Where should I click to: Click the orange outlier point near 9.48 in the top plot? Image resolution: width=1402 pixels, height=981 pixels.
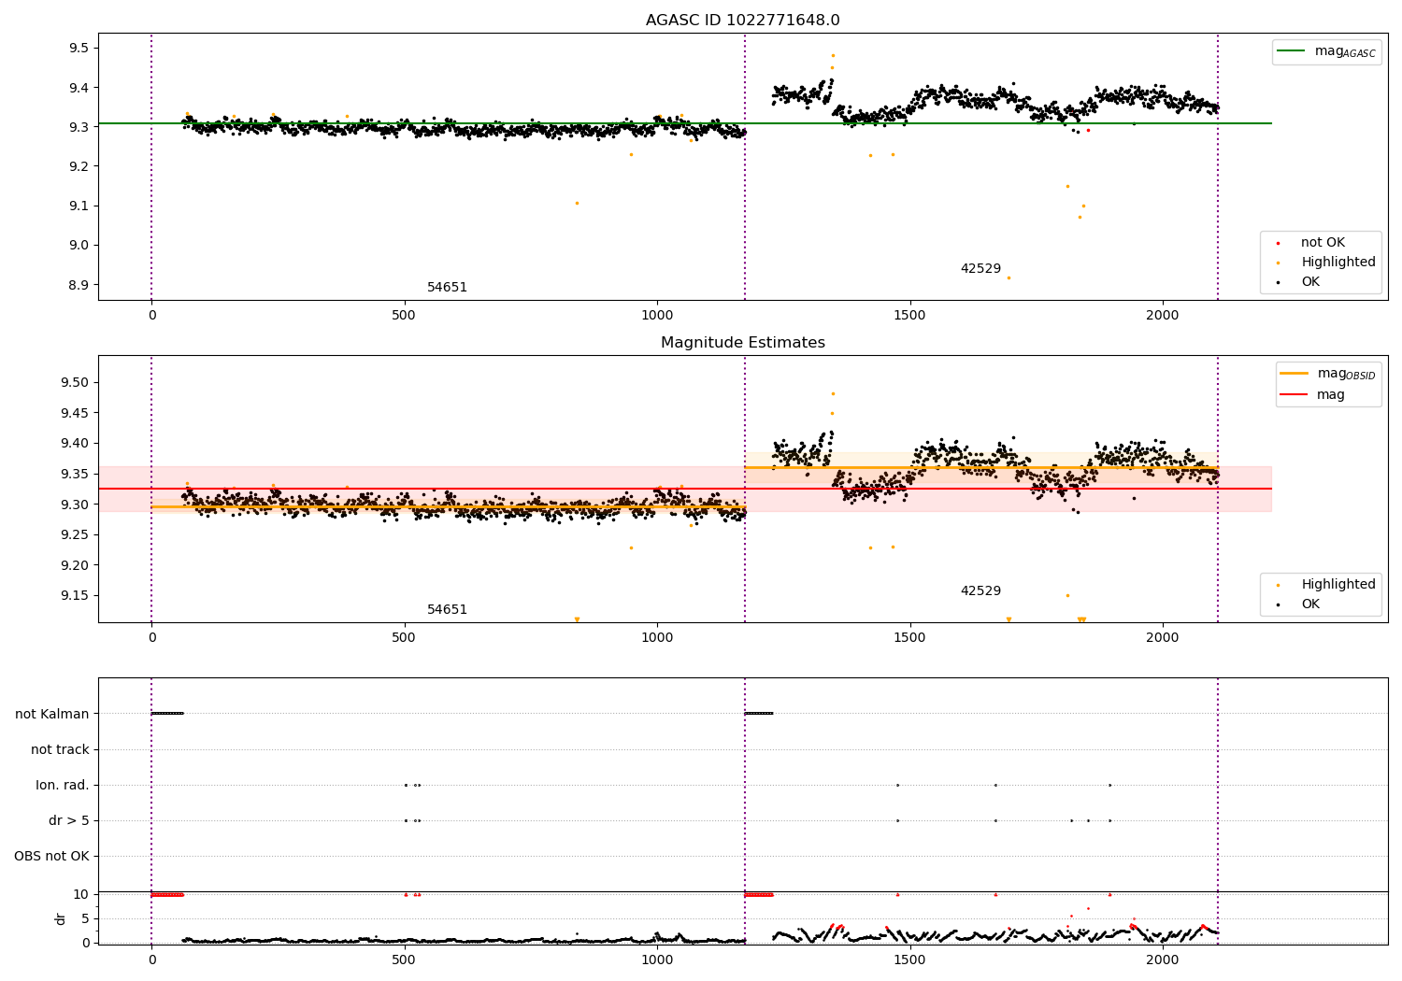[x=833, y=55]
